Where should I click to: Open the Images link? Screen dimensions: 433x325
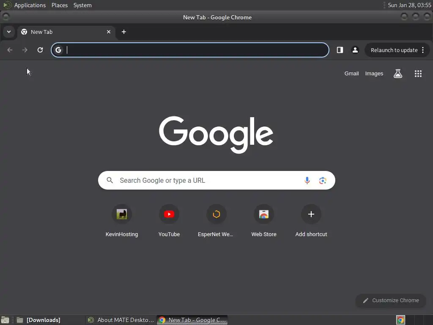374,74
